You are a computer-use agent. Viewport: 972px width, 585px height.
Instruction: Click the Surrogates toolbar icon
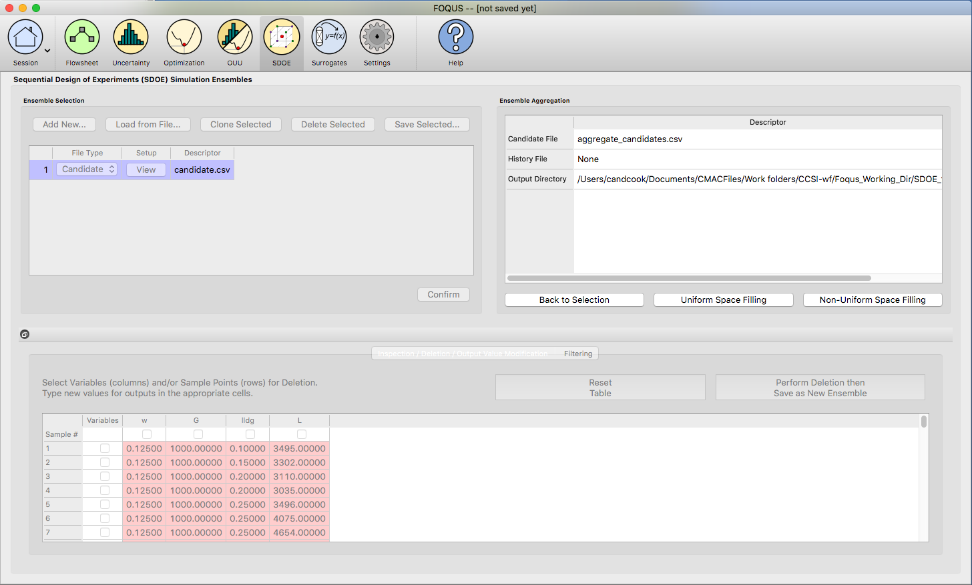pyautogui.click(x=329, y=37)
